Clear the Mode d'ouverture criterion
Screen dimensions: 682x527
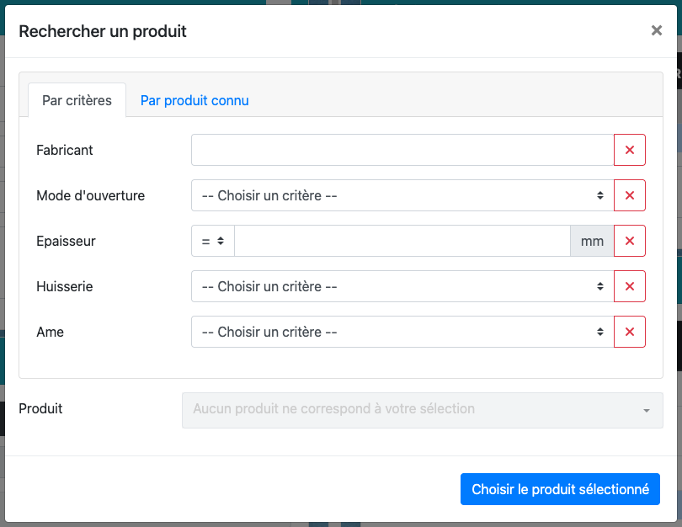[x=630, y=195]
